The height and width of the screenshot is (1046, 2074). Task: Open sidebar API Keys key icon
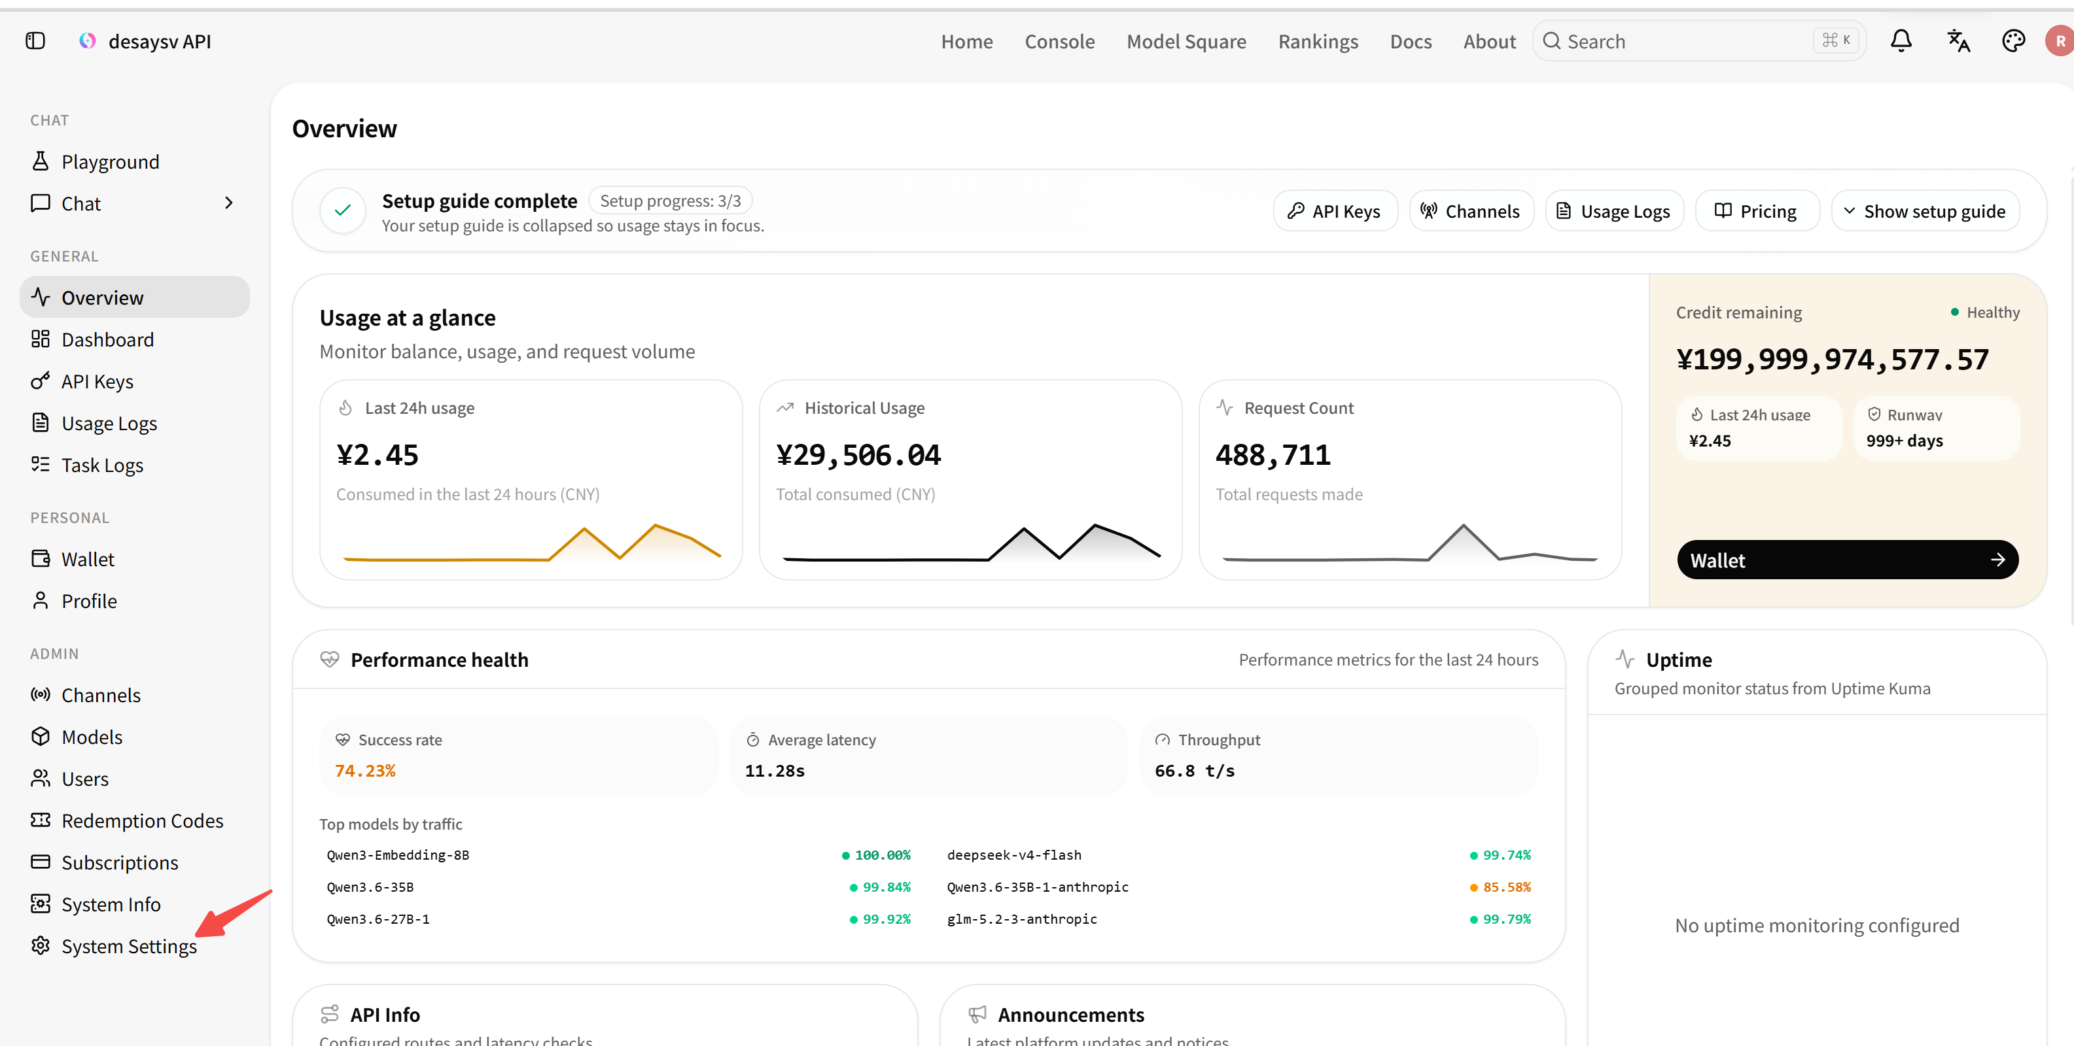coord(41,381)
